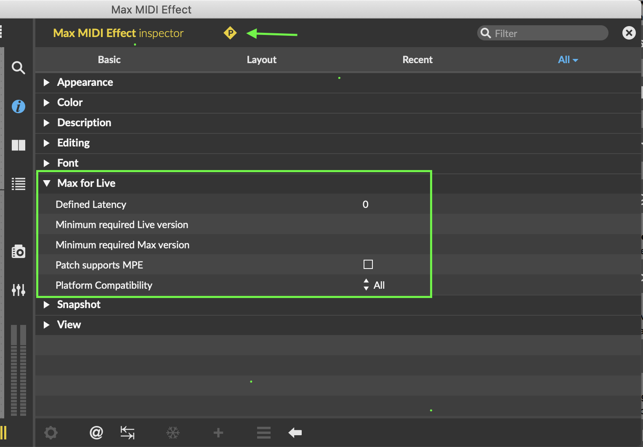Click the left arrow icon in bottom toolbar
This screenshot has width=643, height=447.
click(295, 432)
